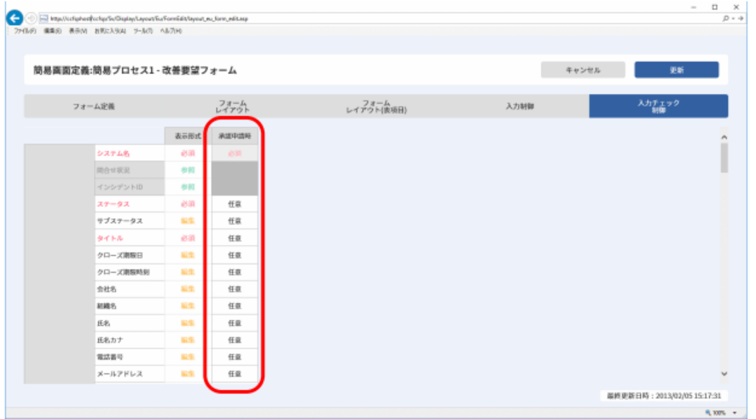Viewport: 756px width, 419px height.
Task: Click the search magnifier in address bar
Action: point(725,18)
